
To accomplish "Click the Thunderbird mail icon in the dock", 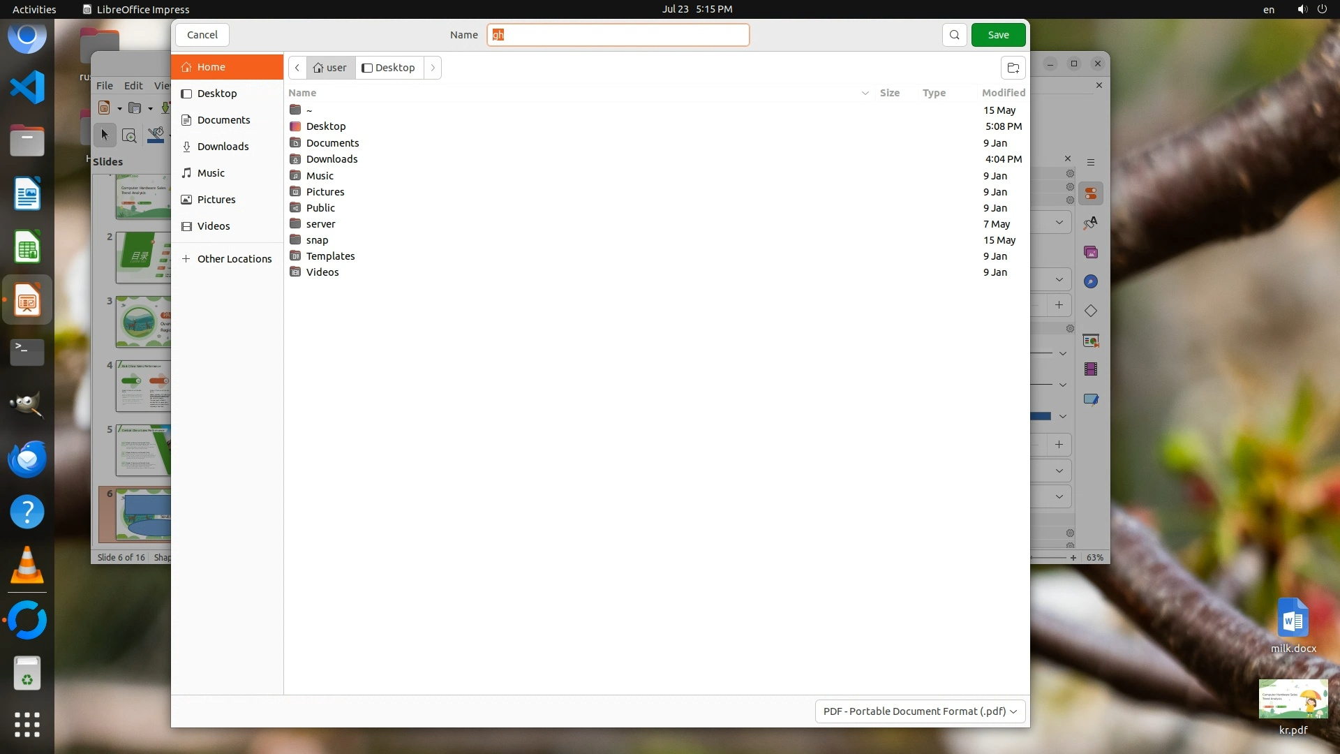I will coord(27,459).
